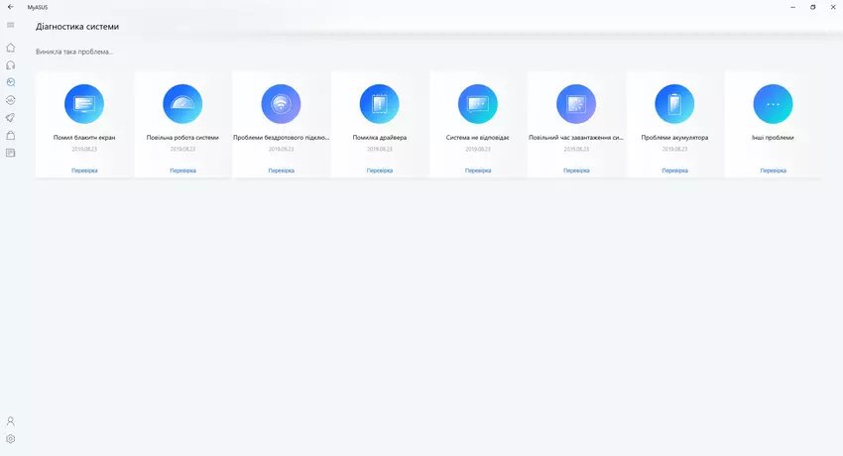This screenshot has height=456, width=843.
Task: Click the slow system speedometer icon
Action: pos(182,103)
